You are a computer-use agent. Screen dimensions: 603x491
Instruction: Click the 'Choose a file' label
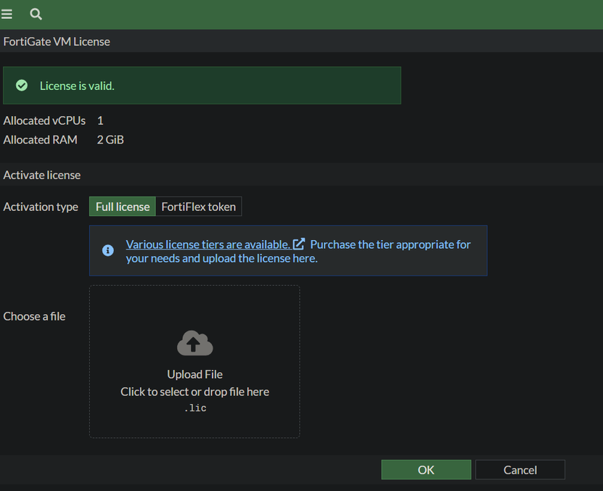[x=34, y=316]
